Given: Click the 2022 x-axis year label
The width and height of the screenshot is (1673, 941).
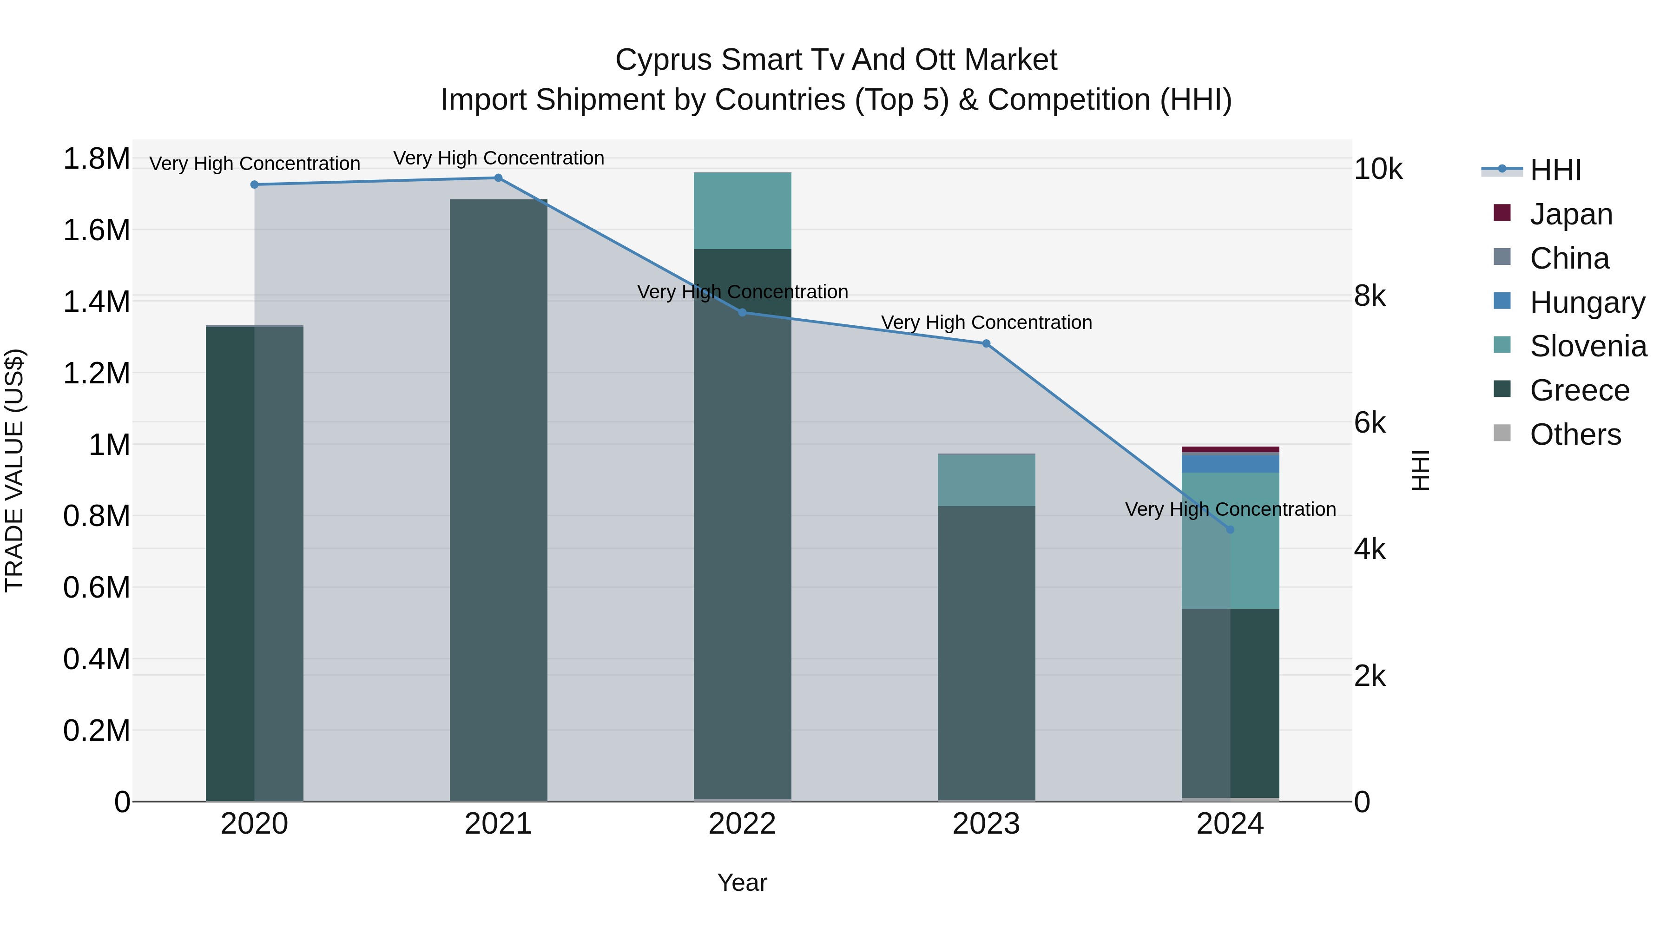Looking at the screenshot, I should (x=742, y=824).
